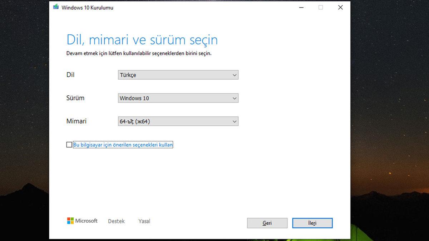
Task: Open the Yasal legal link
Action: coord(144,221)
